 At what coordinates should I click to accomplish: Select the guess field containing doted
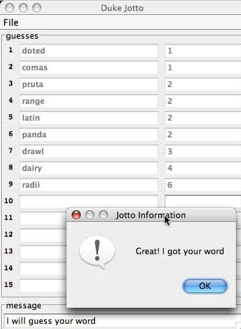(89, 51)
